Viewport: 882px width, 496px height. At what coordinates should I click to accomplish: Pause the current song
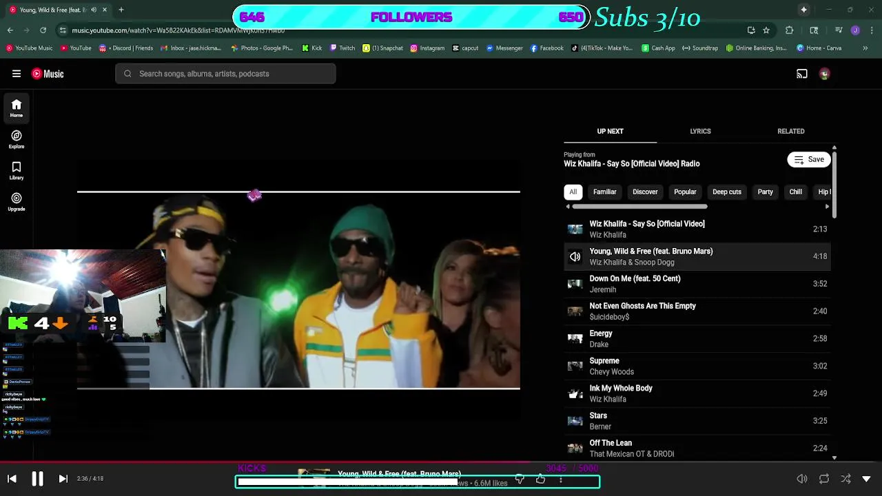(37, 479)
